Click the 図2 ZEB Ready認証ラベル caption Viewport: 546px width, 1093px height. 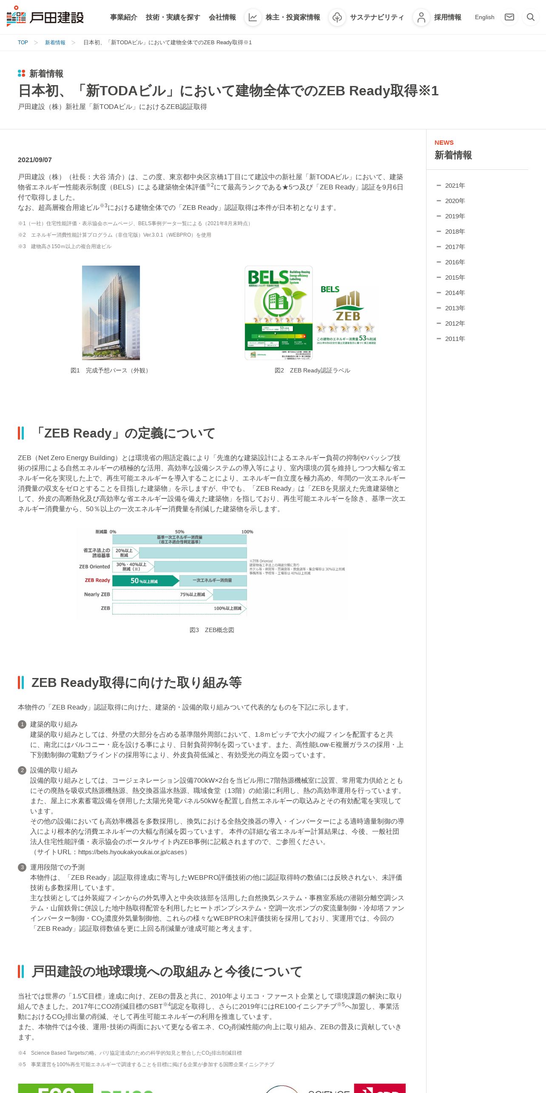tap(313, 371)
